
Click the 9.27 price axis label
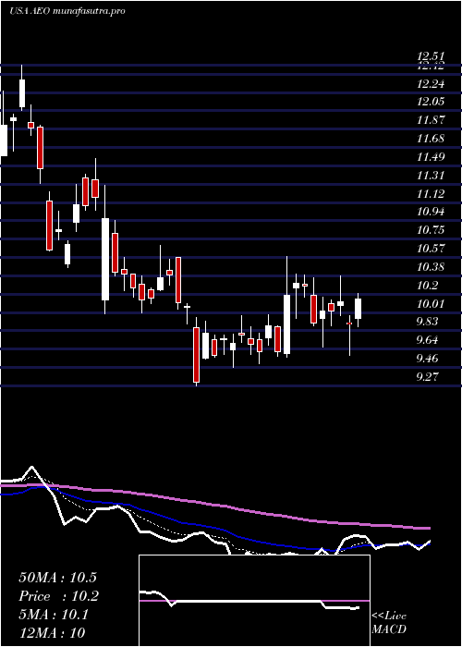(x=427, y=376)
